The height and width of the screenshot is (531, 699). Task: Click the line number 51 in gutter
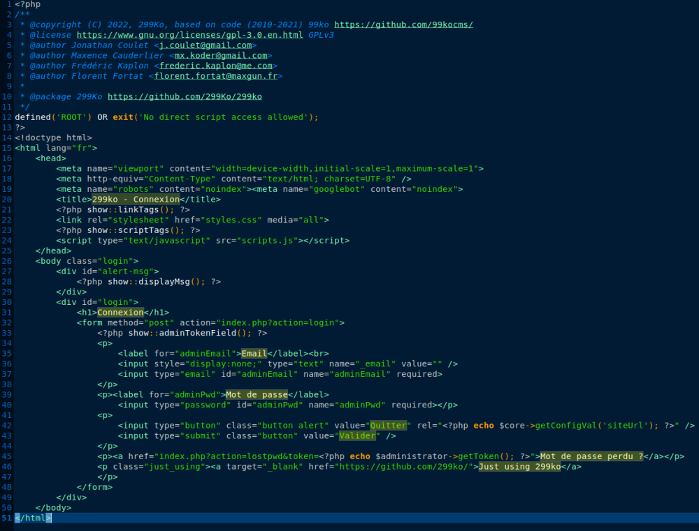coord(7,518)
